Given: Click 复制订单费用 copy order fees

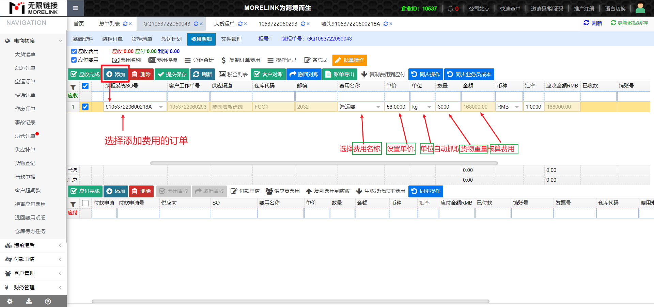Looking at the screenshot, I should pos(240,60).
